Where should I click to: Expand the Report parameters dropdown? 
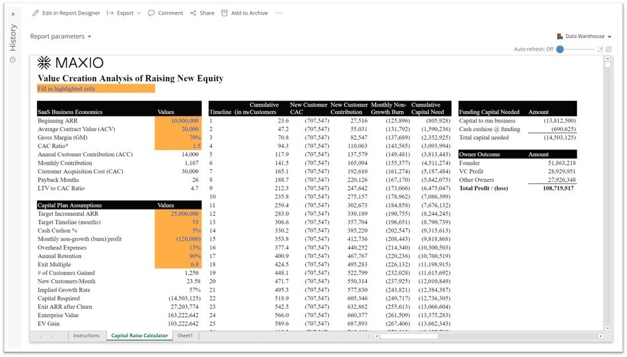[x=61, y=37]
